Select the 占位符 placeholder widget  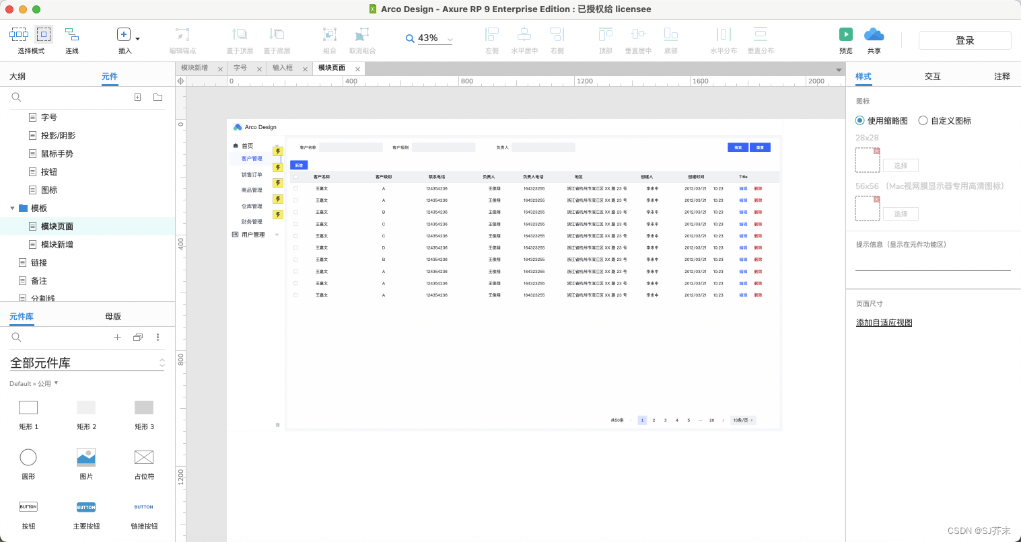[144, 457]
